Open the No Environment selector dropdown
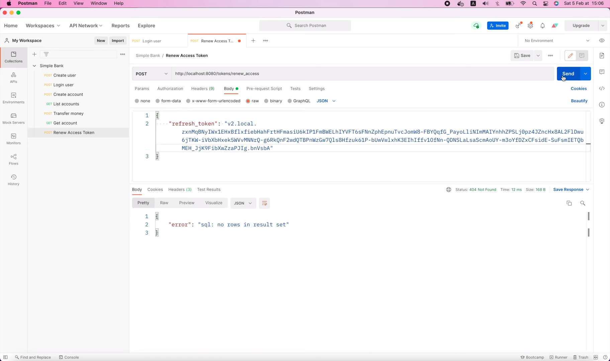 tap(556, 41)
